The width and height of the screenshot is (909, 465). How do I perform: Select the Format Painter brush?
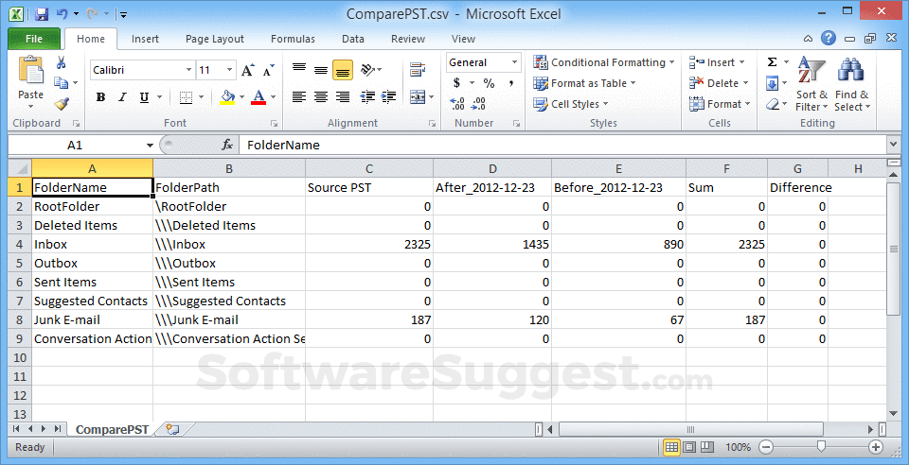pos(61,104)
